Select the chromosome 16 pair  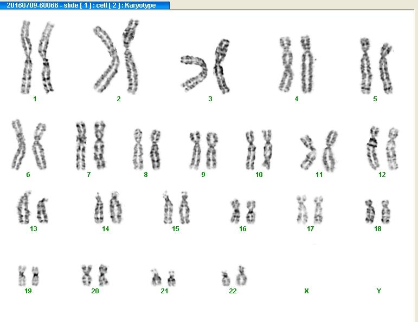pos(243,212)
